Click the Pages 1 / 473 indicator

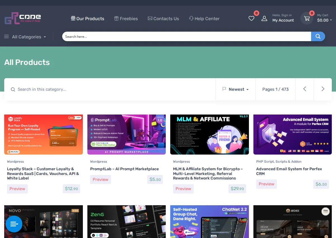276,89
